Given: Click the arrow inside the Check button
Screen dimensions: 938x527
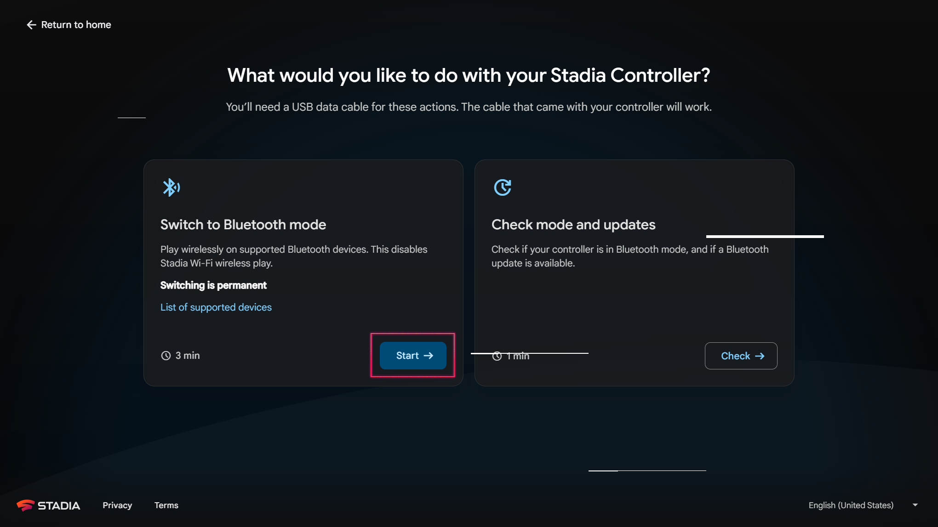Looking at the screenshot, I should (x=760, y=356).
